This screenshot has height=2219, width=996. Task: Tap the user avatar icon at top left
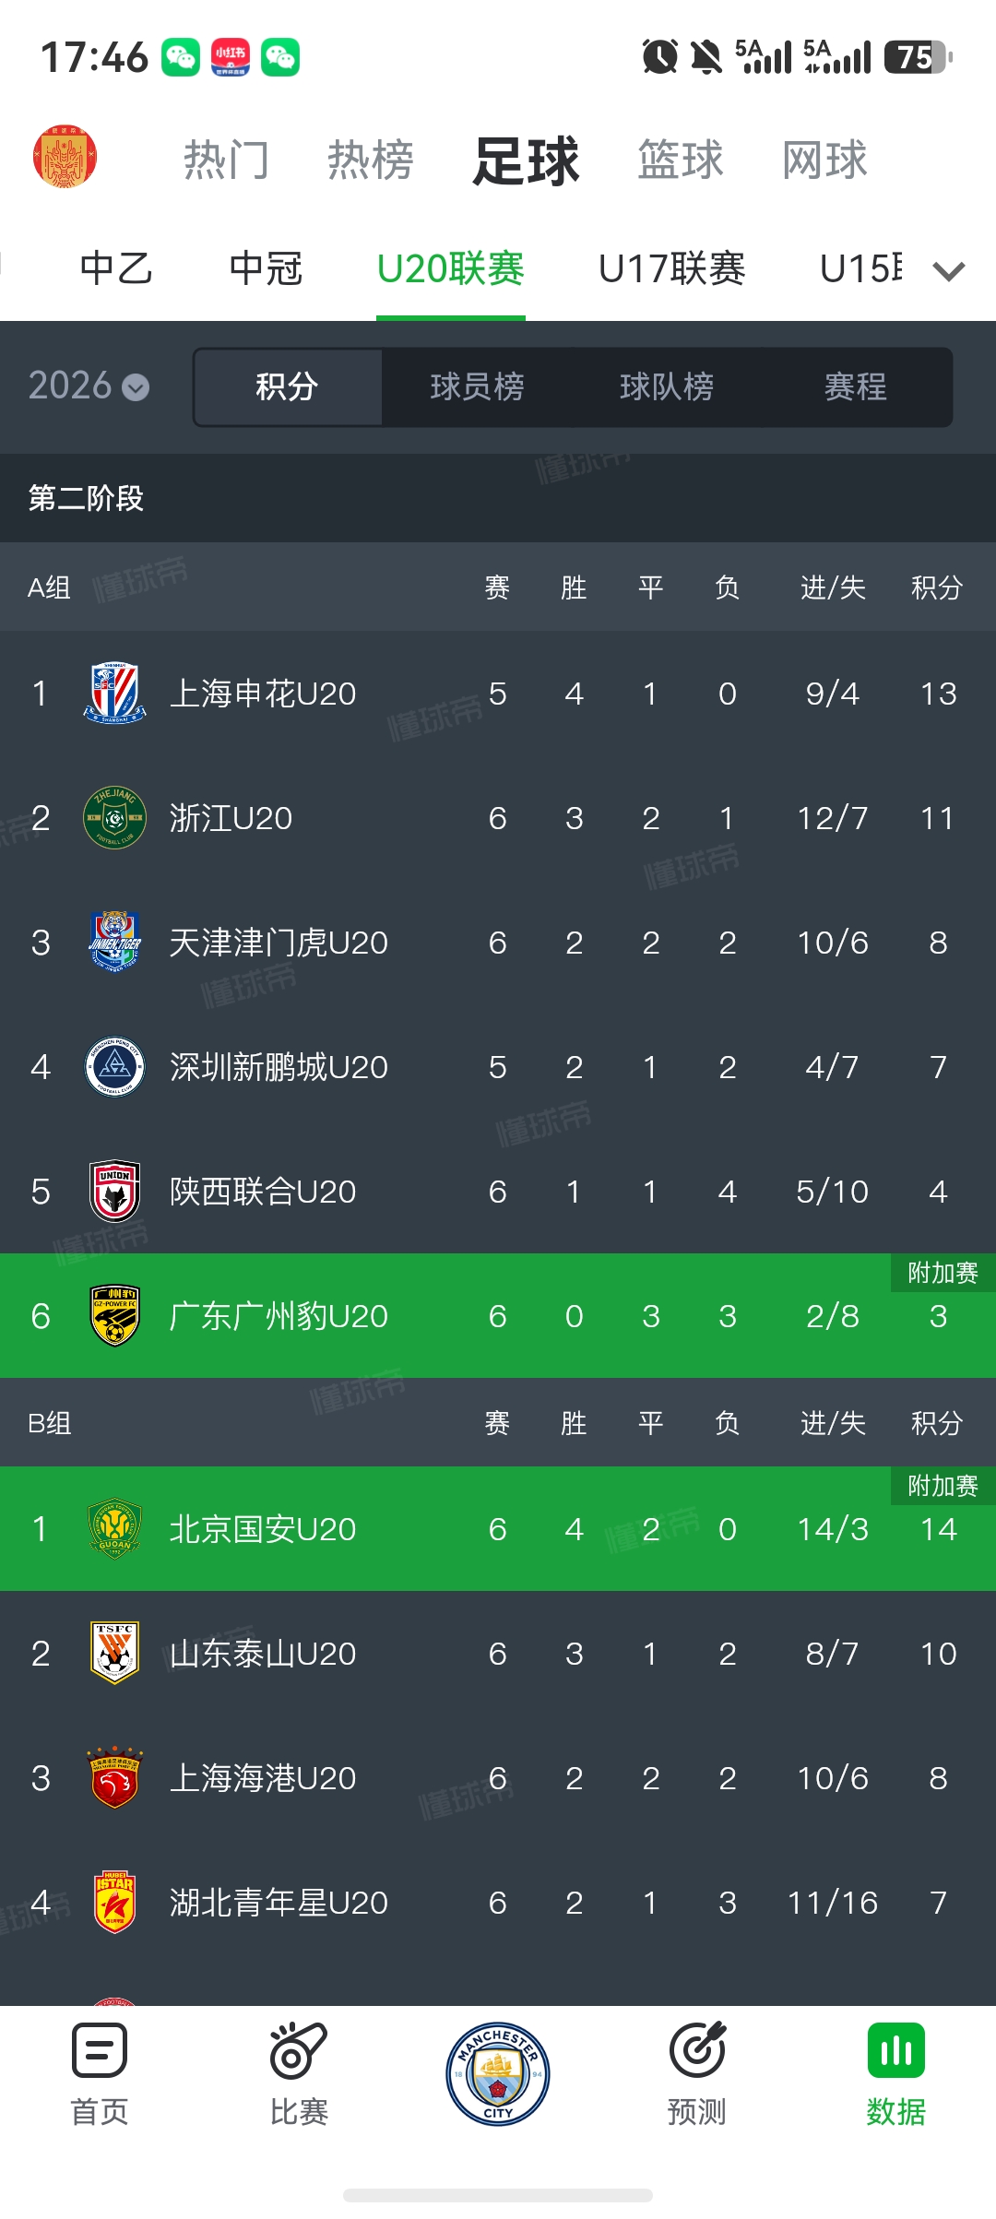pyautogui.click(x=65, y=157)
